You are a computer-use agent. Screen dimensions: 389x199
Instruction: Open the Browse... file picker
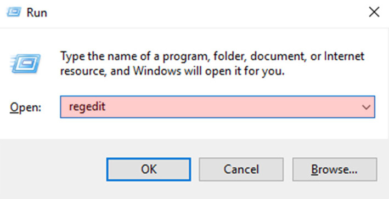pyautogui.click(x=335, y=169)
